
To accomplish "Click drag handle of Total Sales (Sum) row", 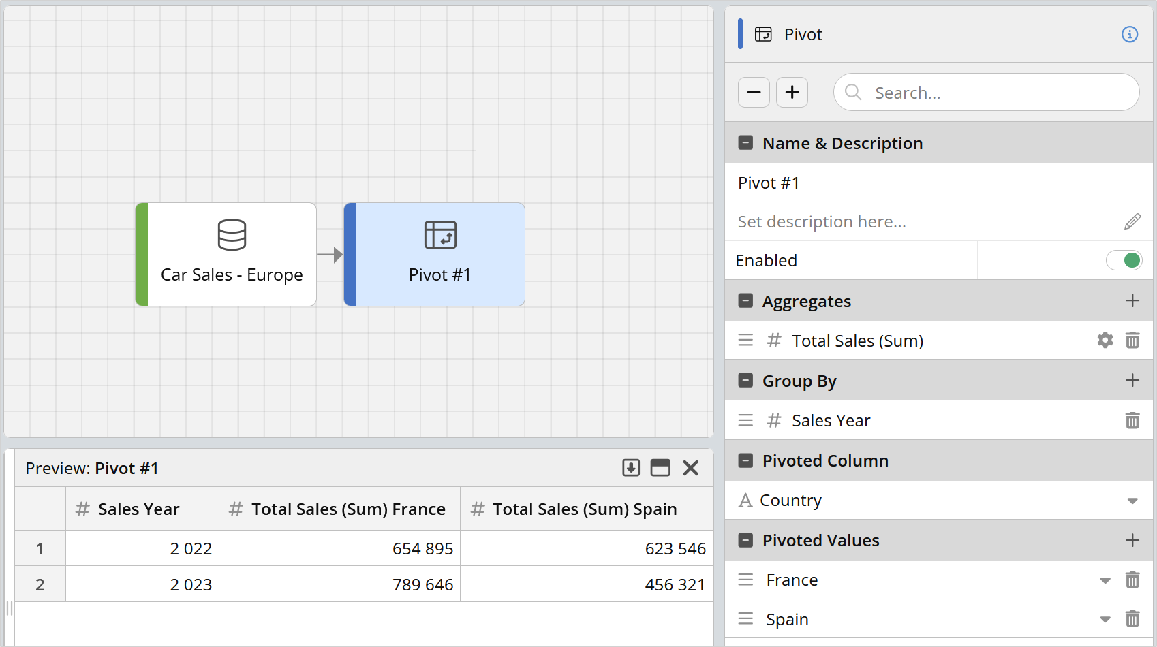I will click(745, 340).
